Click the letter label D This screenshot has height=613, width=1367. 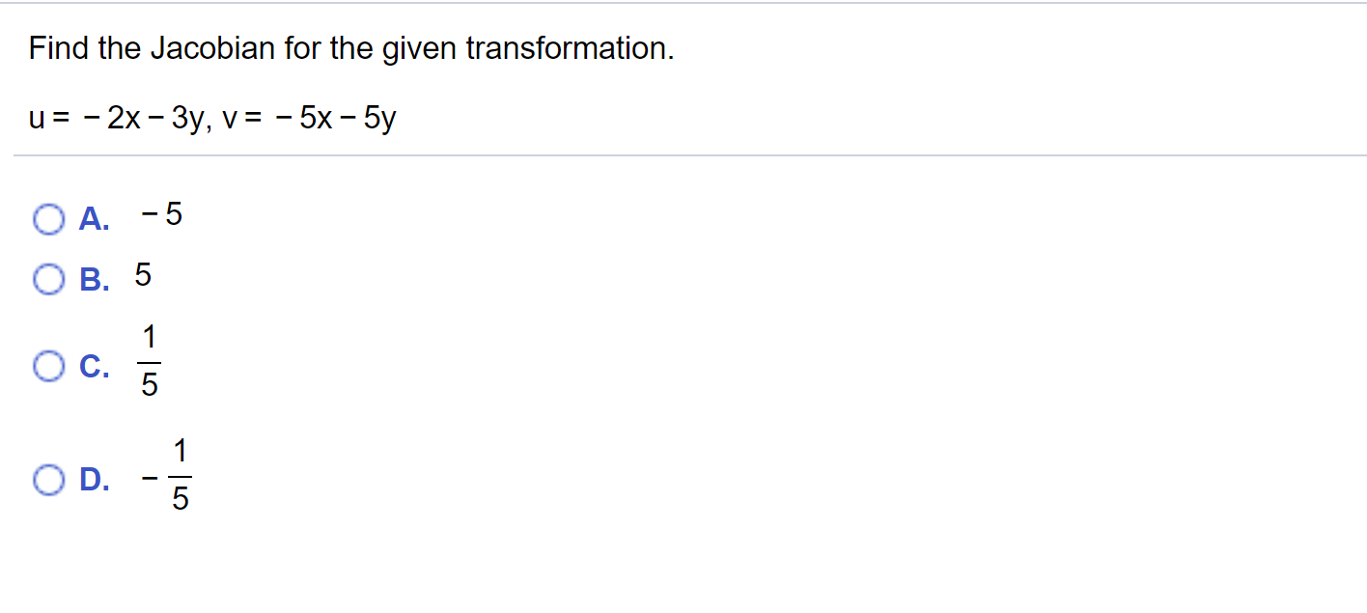(x=92, y=479)
